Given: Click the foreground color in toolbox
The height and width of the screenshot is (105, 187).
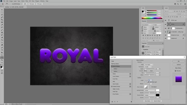Looking at the screenshot, I should coord(1,67).
